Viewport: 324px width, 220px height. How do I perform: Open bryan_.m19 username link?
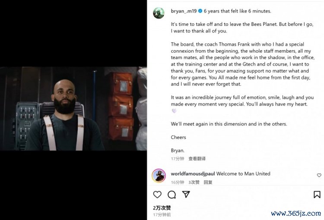click(184, 11)
